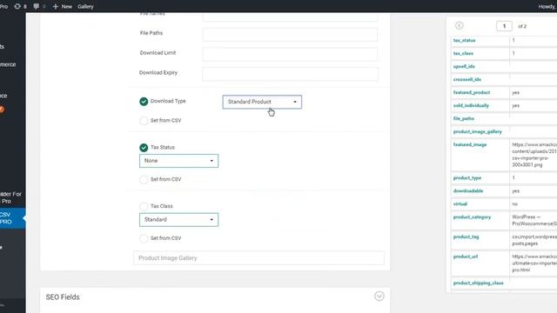The height and width of the screenshot is (313, 557).
Task: Select the Tax Status radio button
Action: coord(144,148)
